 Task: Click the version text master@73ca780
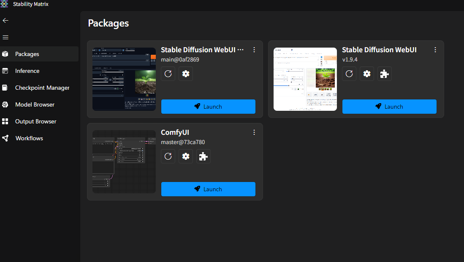pos(183,142)
